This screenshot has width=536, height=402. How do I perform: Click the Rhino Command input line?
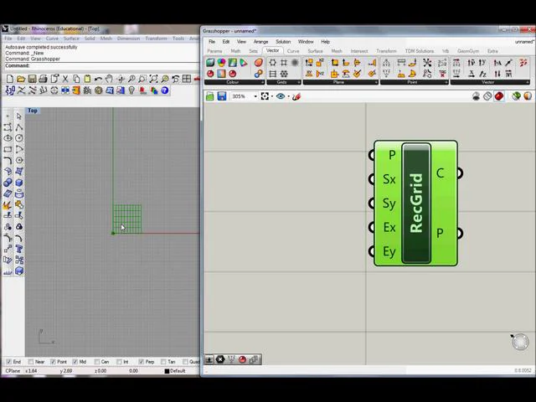(x=101, y=65)
